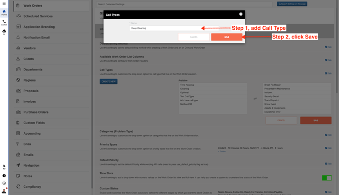The height and width of the screenshot is (195, 339).
Task: Select 'Truck Dispatch' in selected list
Action: (297, 100)
